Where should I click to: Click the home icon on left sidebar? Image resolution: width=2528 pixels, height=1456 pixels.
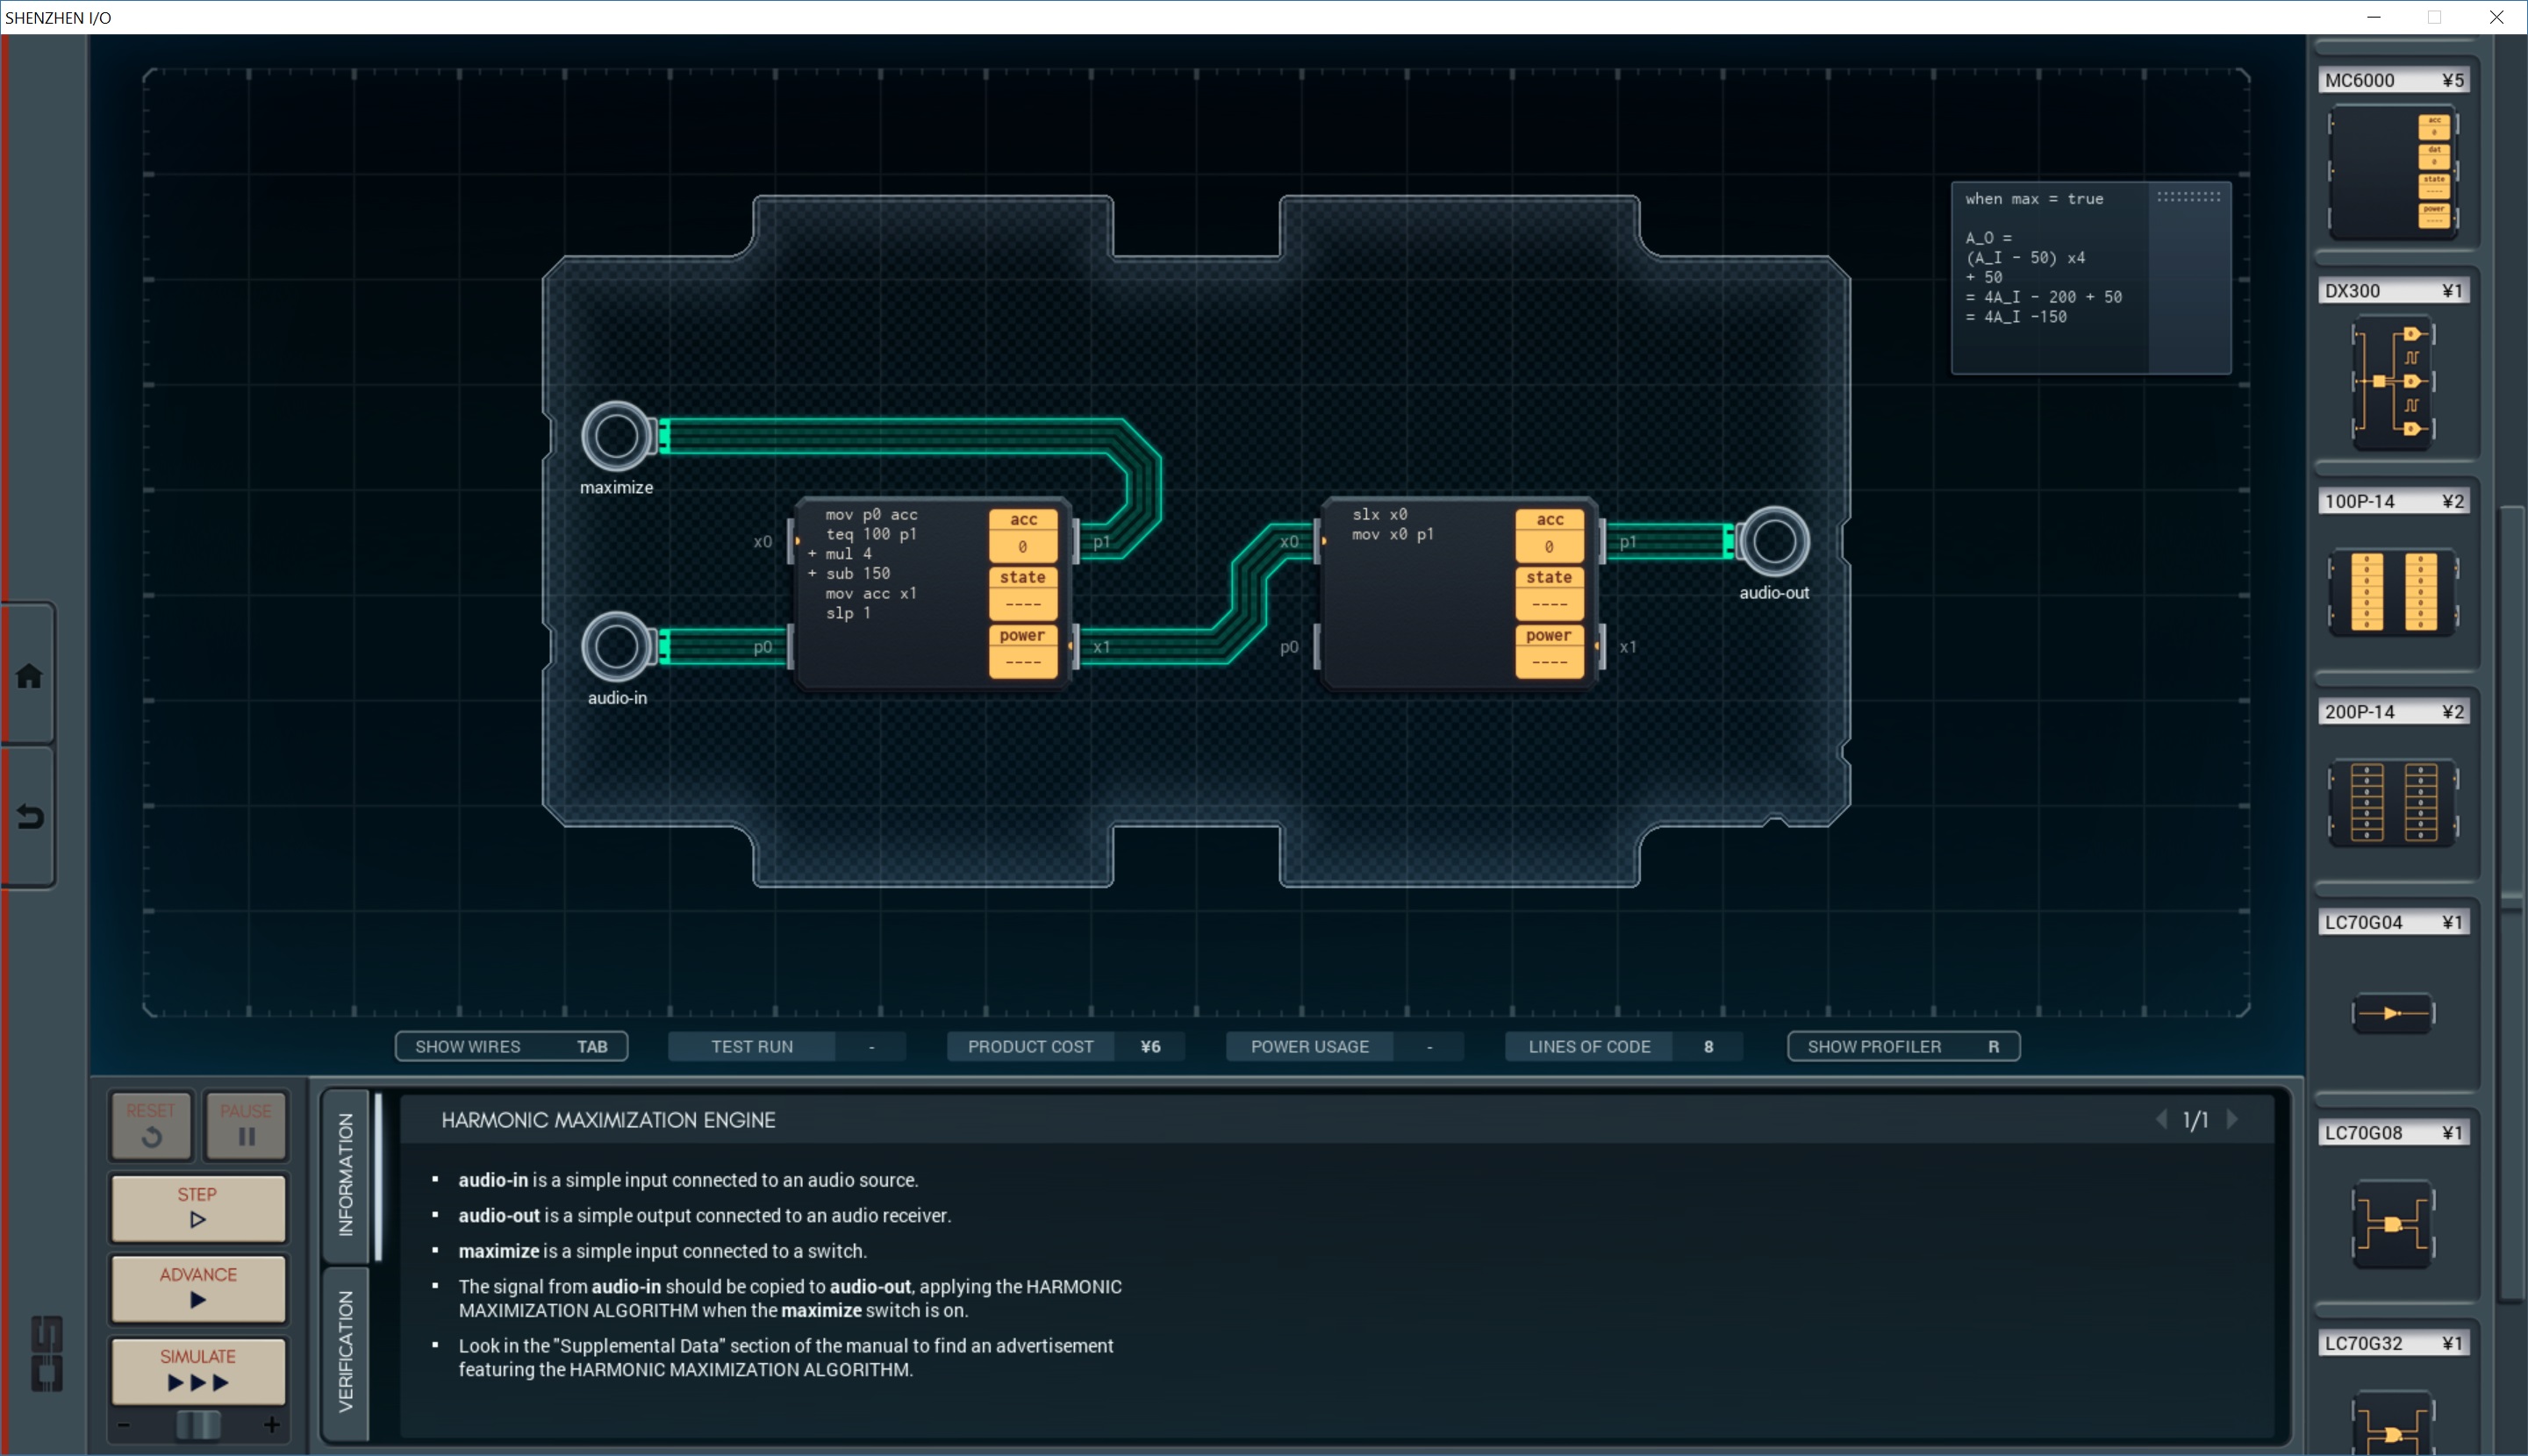pos(29,676)
